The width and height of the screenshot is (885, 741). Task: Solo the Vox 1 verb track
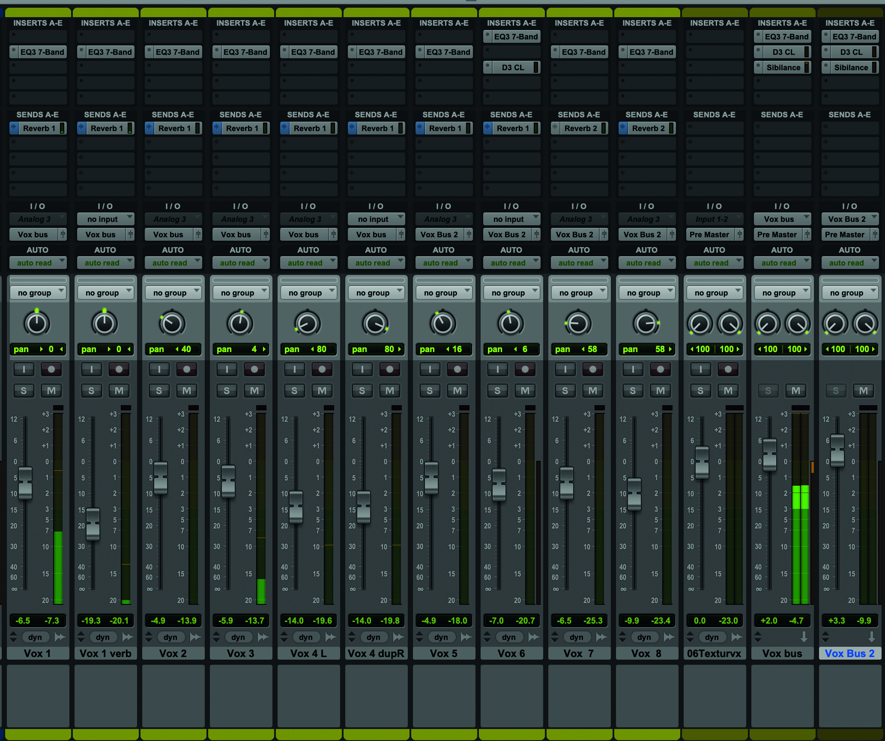(92, 390)
